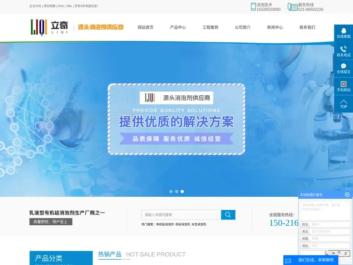The height and width of the screenshot is (265, 353).
Task: Search hot keyword 有机硅消泡剂
Action: click(x=165, y=224)
